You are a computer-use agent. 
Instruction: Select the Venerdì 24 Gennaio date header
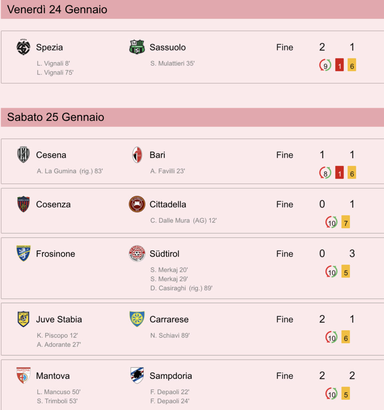pyautogui.click(x=192, y=10)
